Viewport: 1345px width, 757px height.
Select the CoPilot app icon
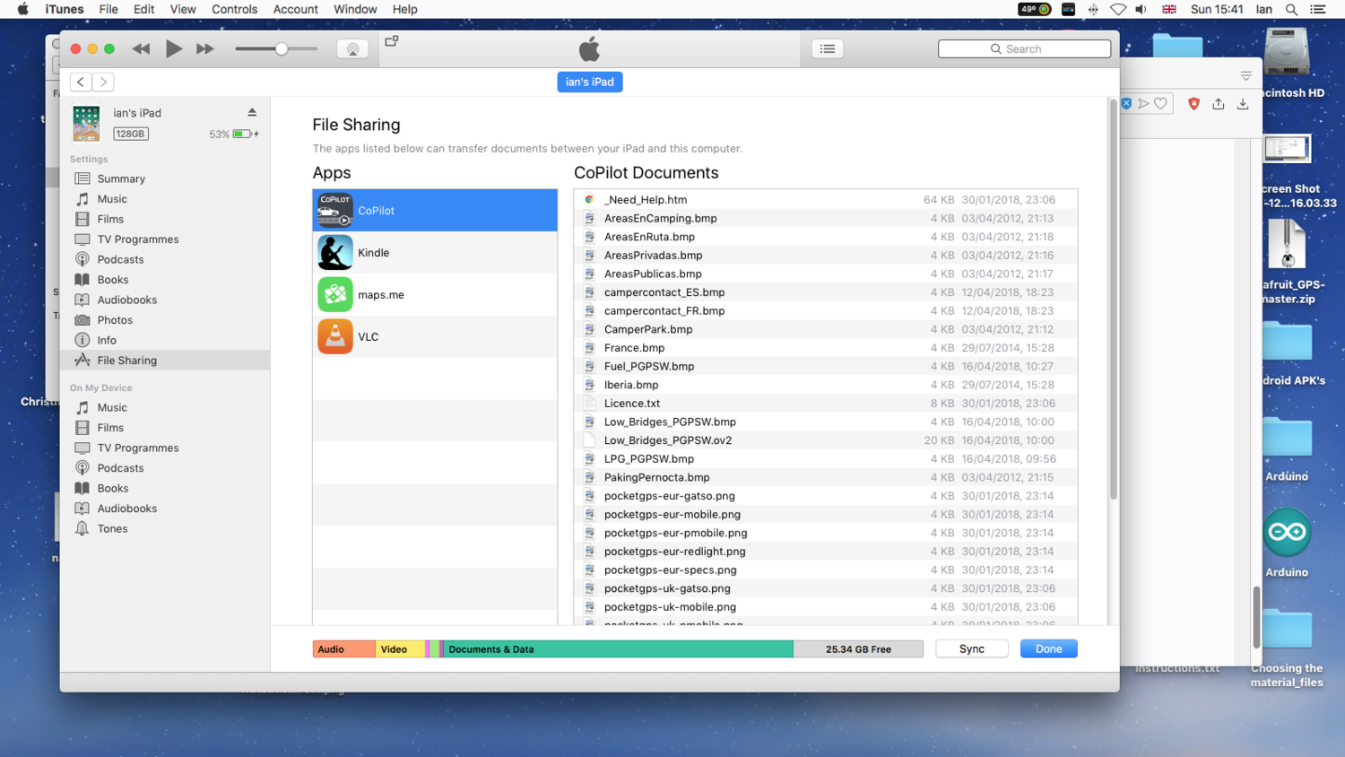pos(334,210)
